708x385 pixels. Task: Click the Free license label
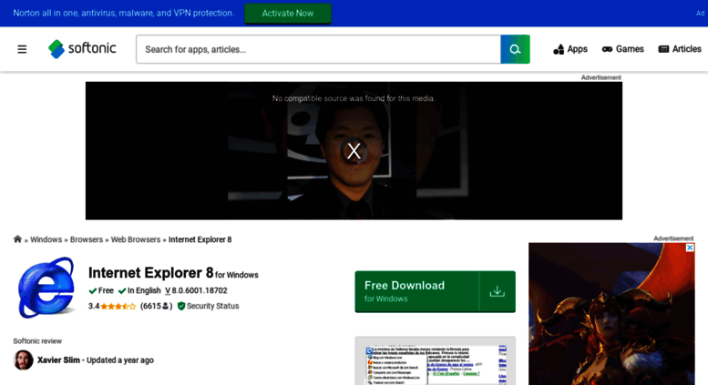coord(101,290)
